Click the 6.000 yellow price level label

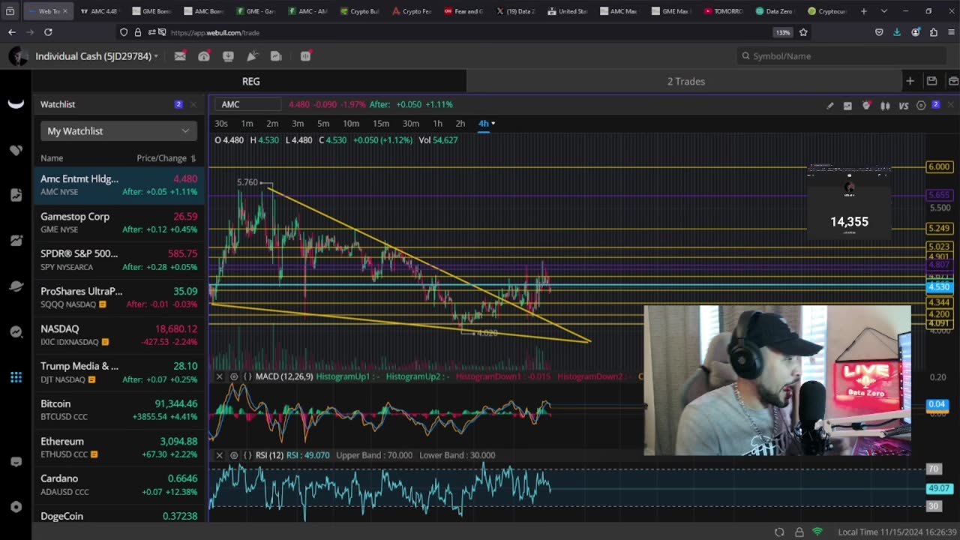tap(939, 166)
